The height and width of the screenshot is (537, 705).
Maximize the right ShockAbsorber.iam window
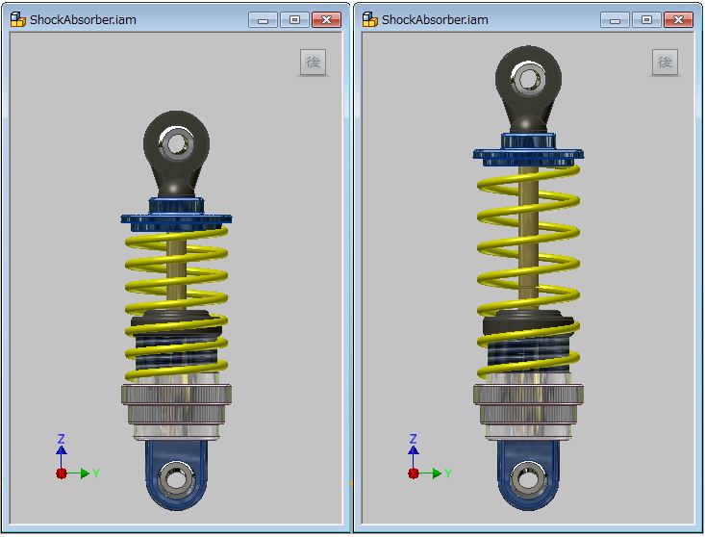(646, 20)
